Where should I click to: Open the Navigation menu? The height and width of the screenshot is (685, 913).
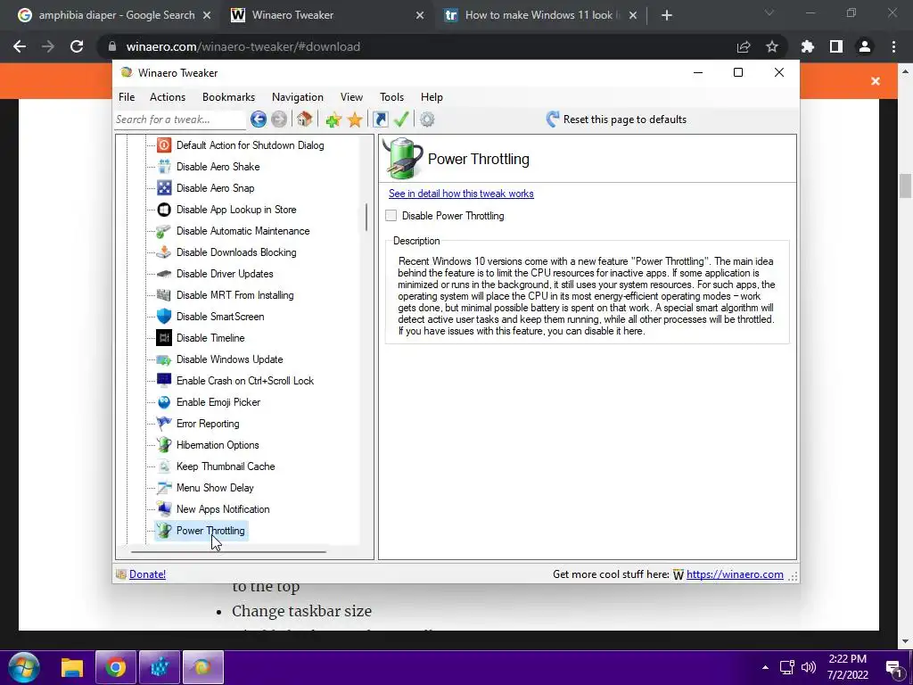pyautogui.click(x=298, y=97)
